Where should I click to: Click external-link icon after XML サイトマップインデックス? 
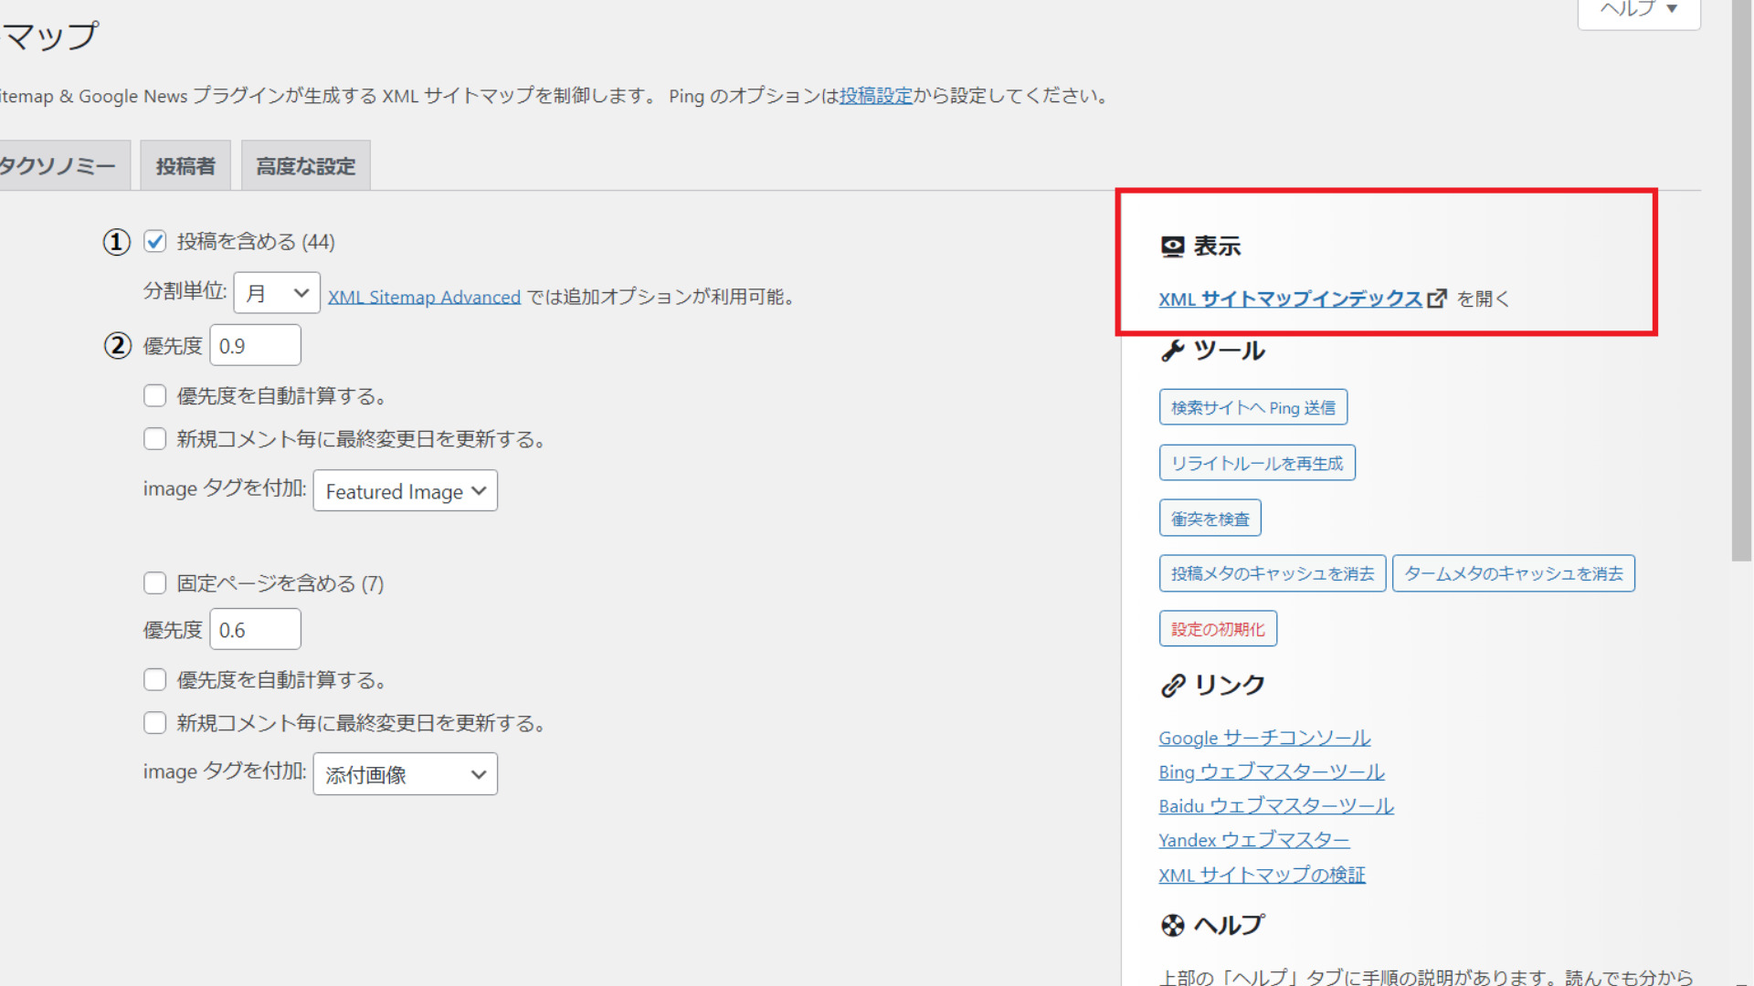tap(1437, 299)
